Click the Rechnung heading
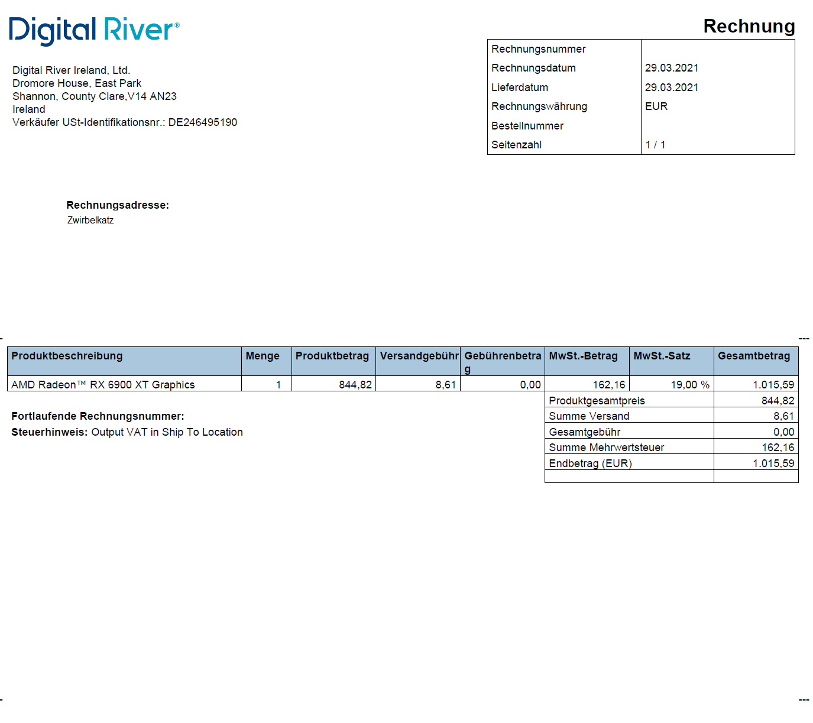Image resolution: width=813 pixels, height=723 pixels. pos(749,26)
